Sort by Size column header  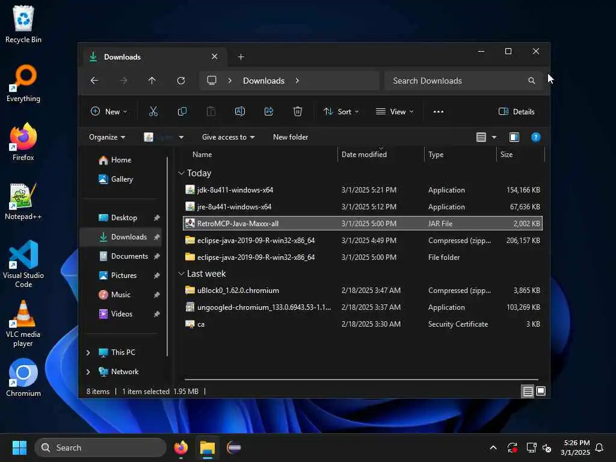507,155
